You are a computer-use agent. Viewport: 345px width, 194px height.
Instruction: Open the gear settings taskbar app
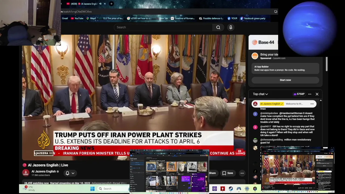tap(247, 189)
